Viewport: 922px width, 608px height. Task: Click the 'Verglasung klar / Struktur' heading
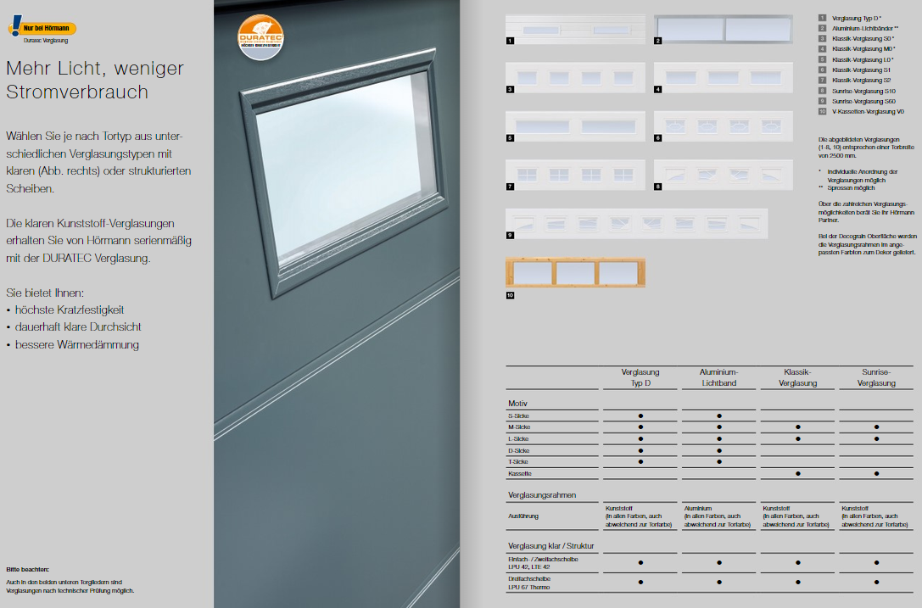[551, 545]
